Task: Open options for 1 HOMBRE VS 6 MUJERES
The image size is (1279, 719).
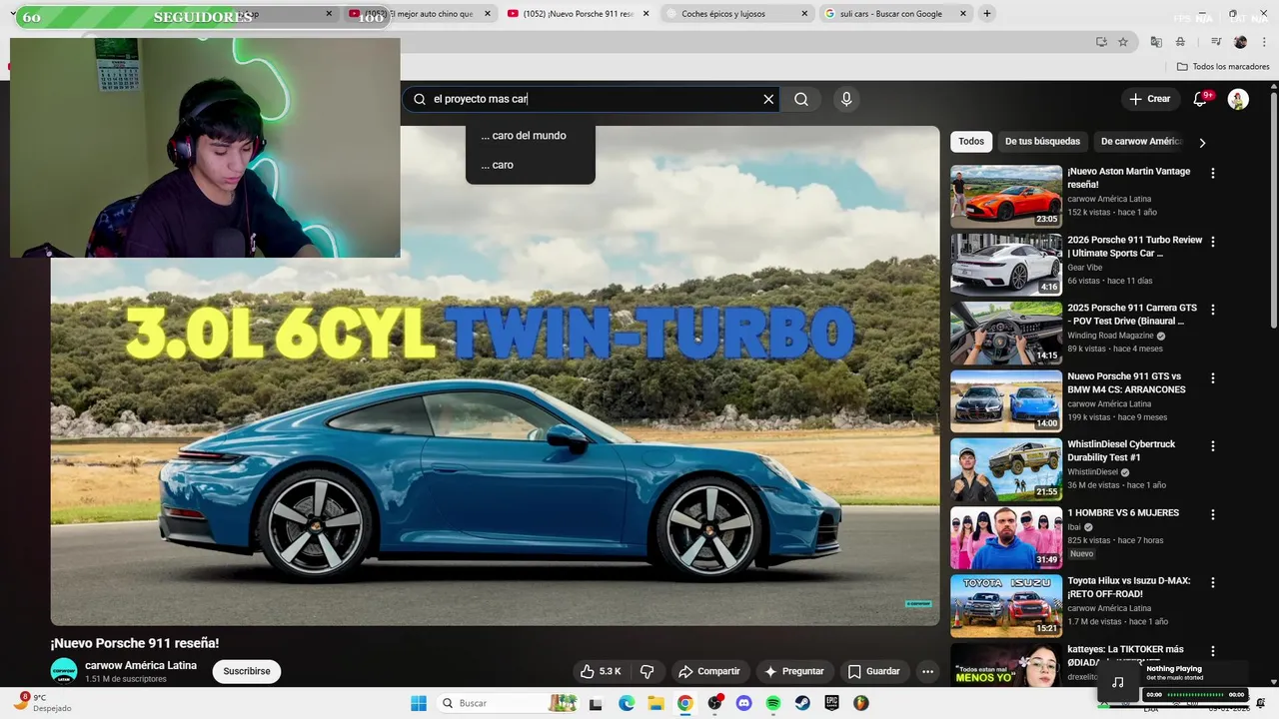Action: (1213, 514)
